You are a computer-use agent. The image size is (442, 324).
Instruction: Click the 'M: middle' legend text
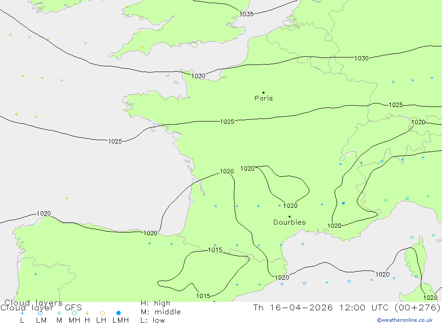coord(161,312)
